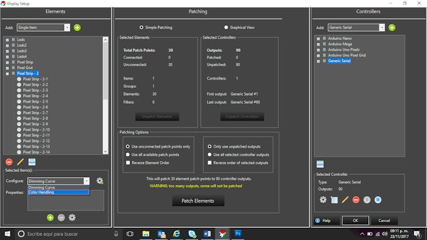Open the selected controller's gear settings

click(x=323, y=200)
